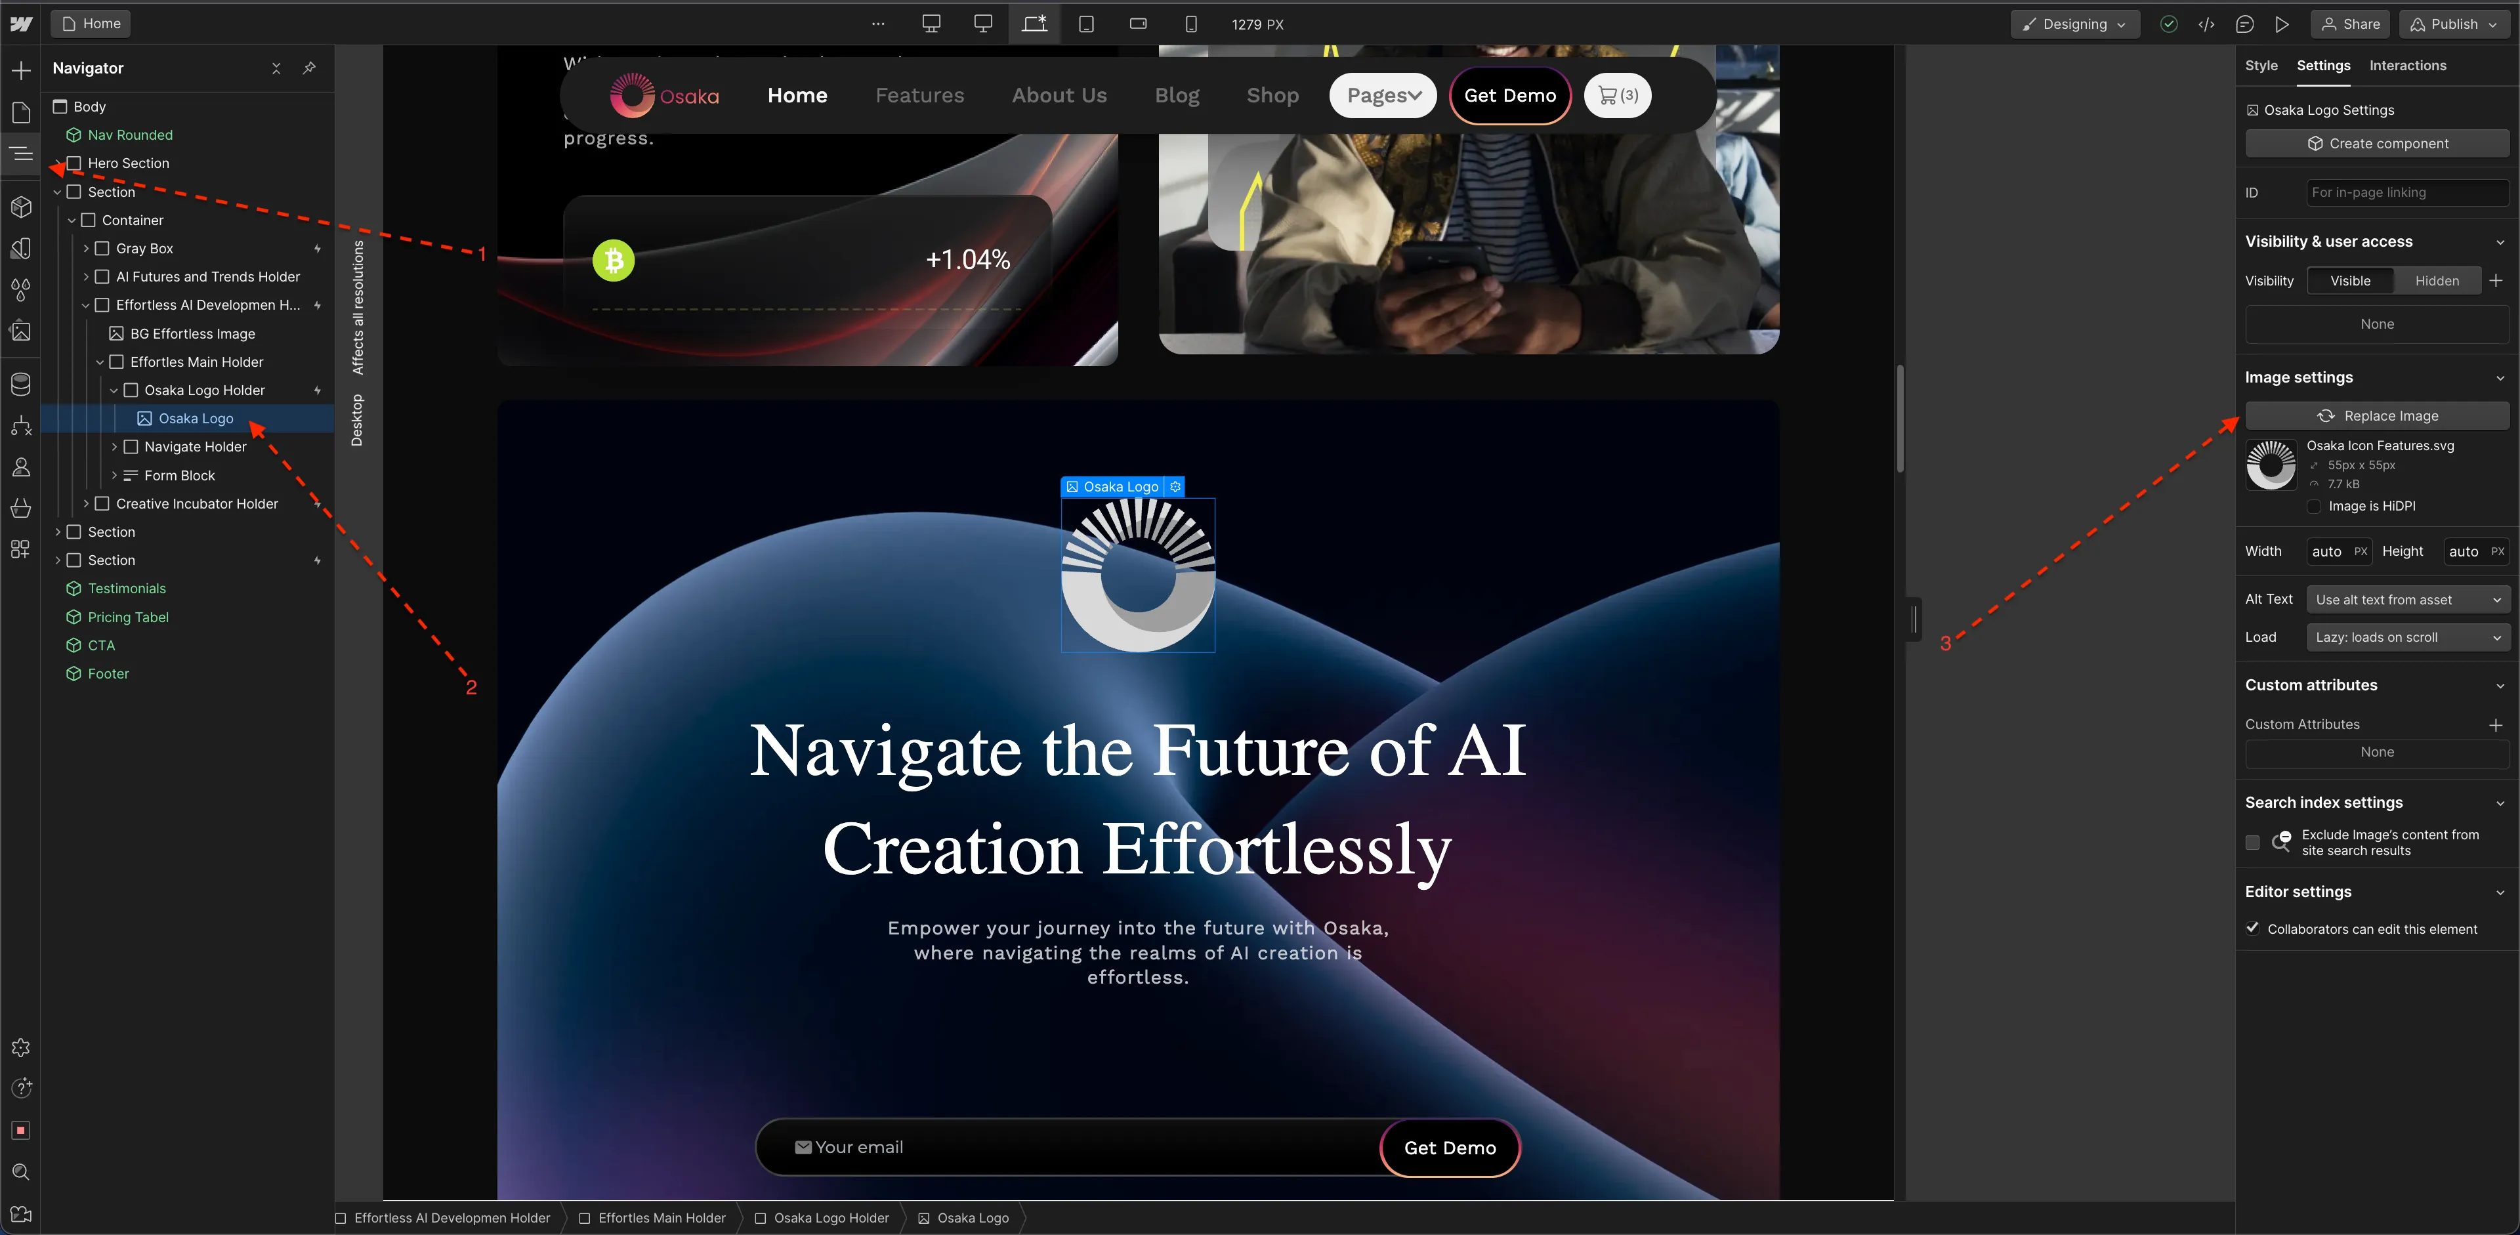
Task: Click the Width auto field
Action: (x=2338, y=551)
